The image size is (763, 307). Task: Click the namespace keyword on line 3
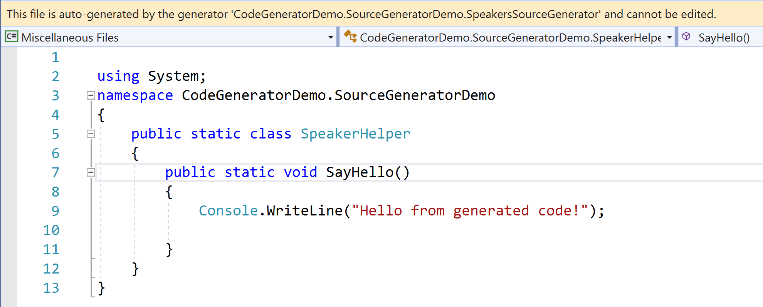pos(135,95)
